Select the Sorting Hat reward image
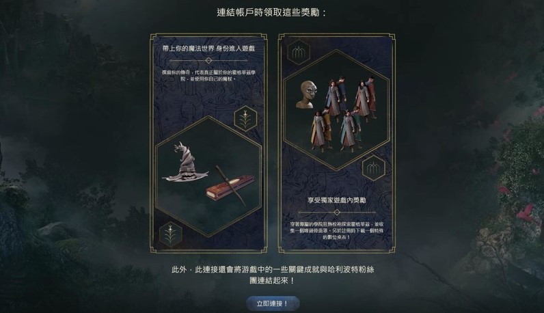This screenshot has width=544, height=313. click(x=185, y=163)
